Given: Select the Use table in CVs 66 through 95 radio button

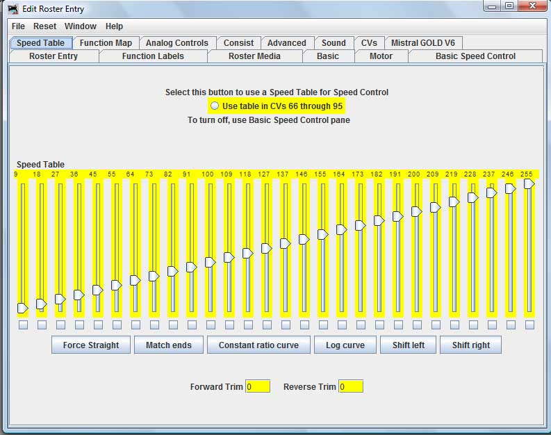Looking at the screenshot, I should point(215,106).
